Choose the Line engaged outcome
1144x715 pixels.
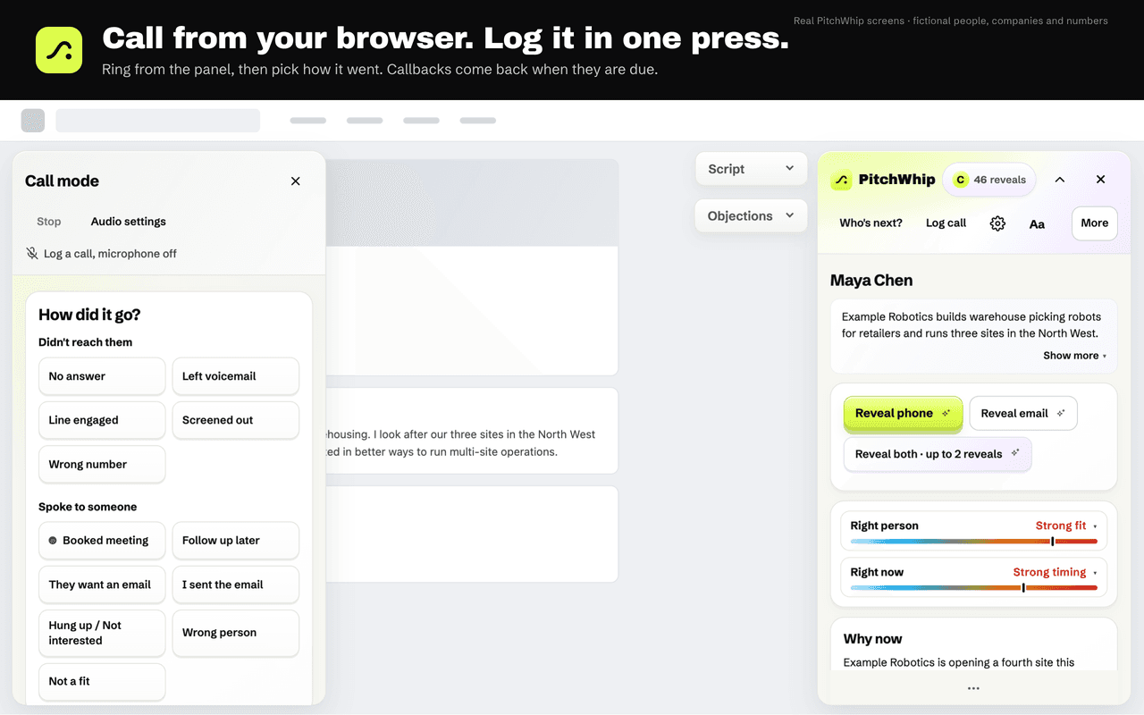click(x=102, y=420)
